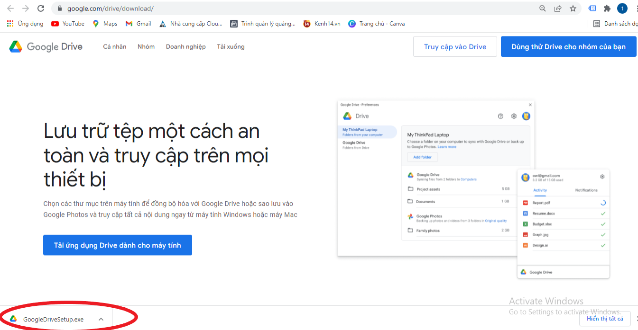Viewport: 638px width, 330px height.
Task: Show all downloads via Hiển thị tất cả
Action: (605, 319)
